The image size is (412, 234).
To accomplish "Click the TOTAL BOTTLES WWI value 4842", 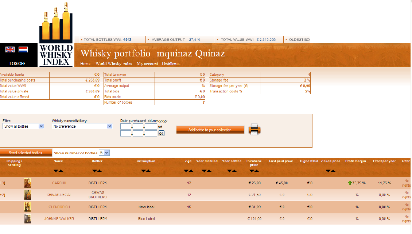I will coord(127,40).
